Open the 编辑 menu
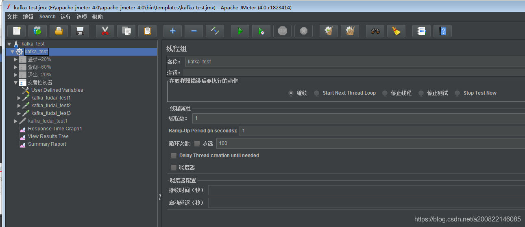 click(28, 17)
